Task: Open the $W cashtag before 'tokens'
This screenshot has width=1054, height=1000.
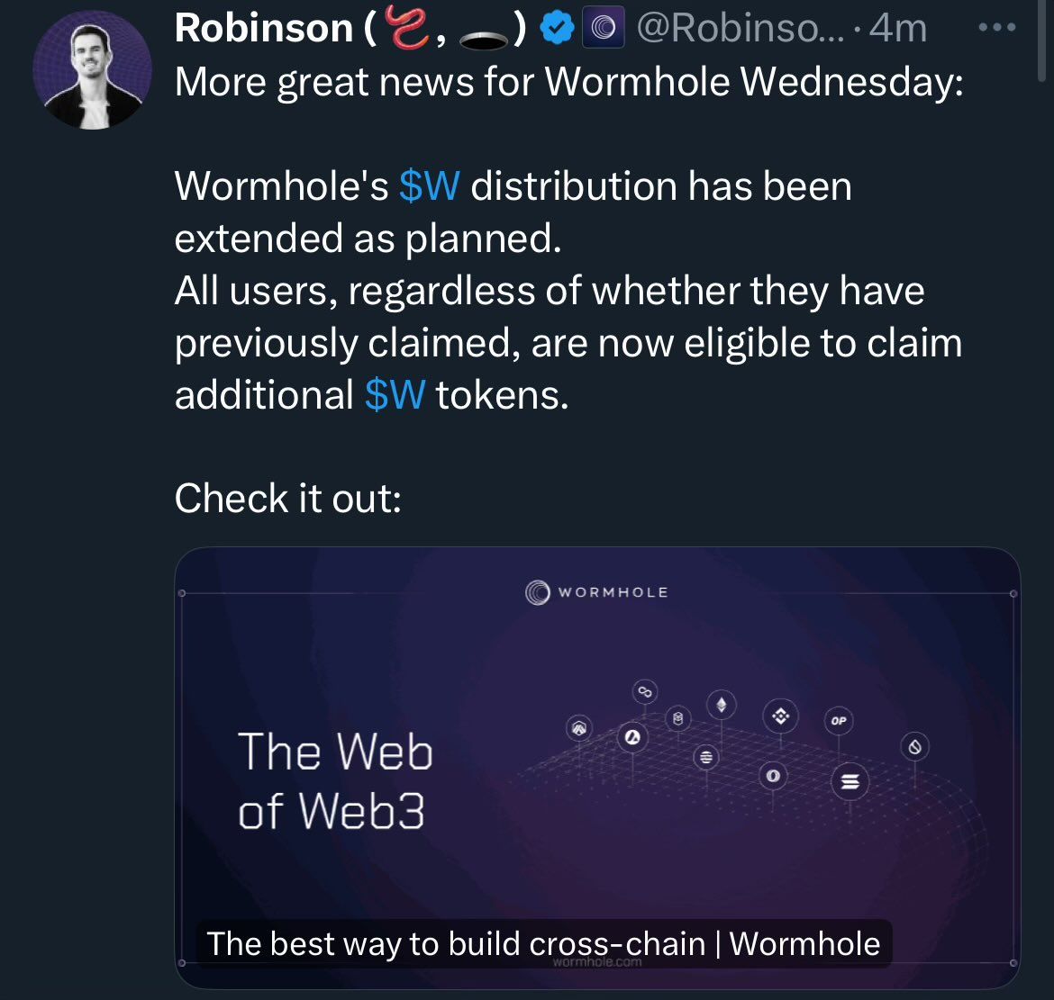Action: 394,395
